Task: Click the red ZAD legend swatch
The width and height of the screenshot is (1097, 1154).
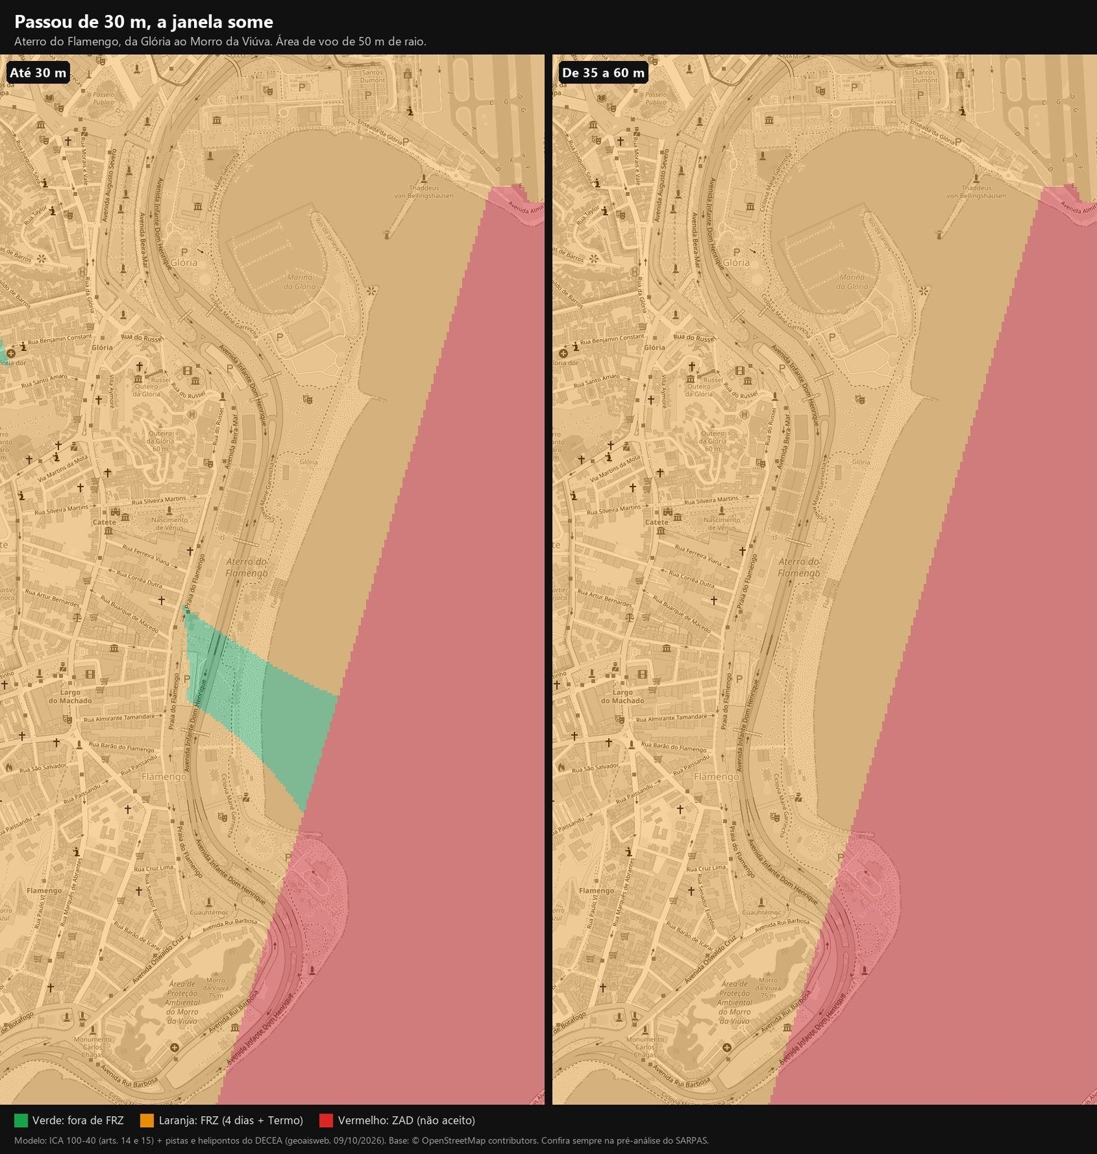Action: coord(326,1120)
